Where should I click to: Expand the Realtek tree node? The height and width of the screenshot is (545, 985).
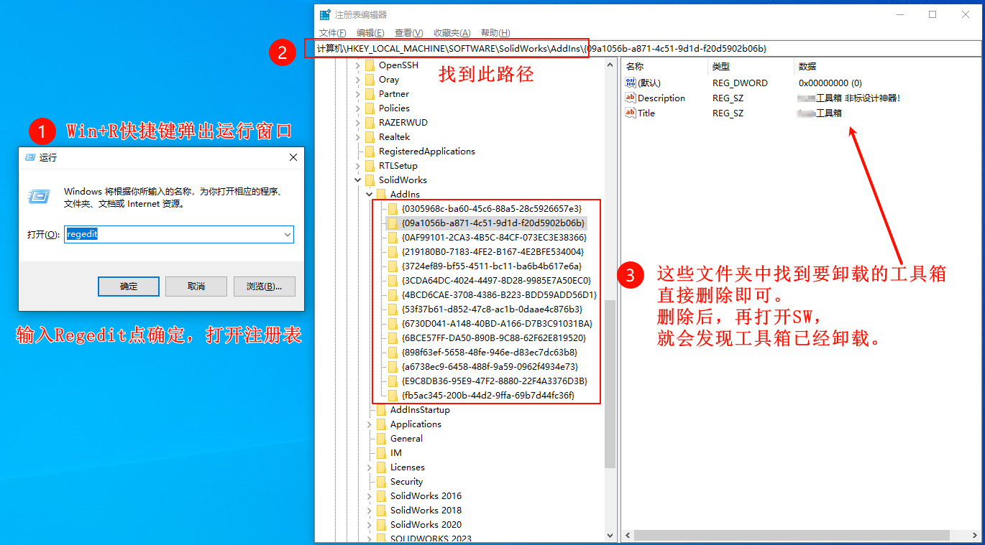(358, 137)
